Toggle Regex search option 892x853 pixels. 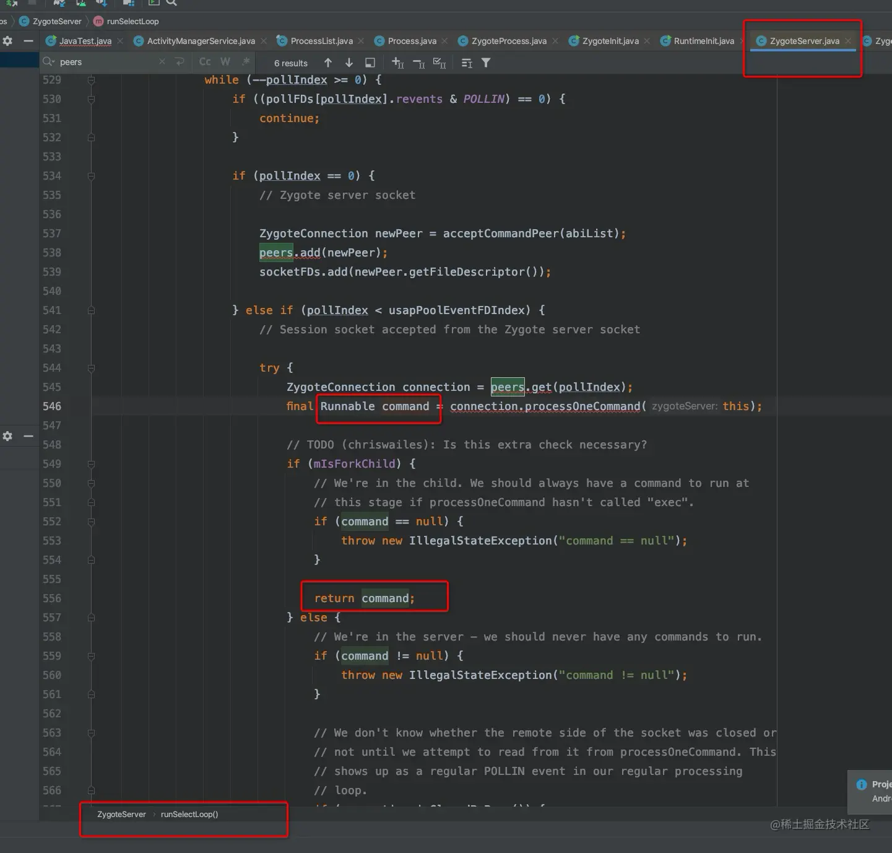pyautogui.click(x=246, y=61)
